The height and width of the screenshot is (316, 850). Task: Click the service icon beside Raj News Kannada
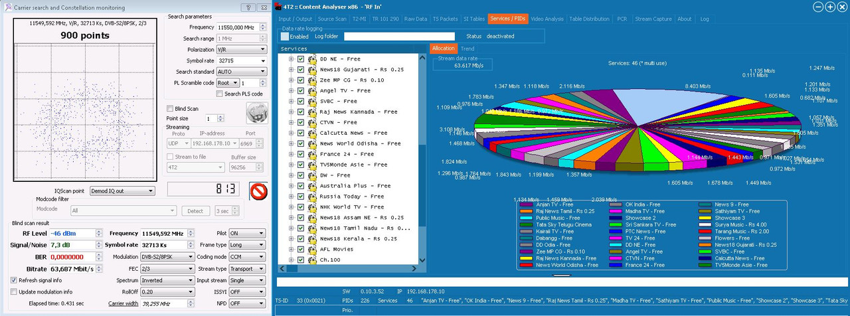(312, 112)
